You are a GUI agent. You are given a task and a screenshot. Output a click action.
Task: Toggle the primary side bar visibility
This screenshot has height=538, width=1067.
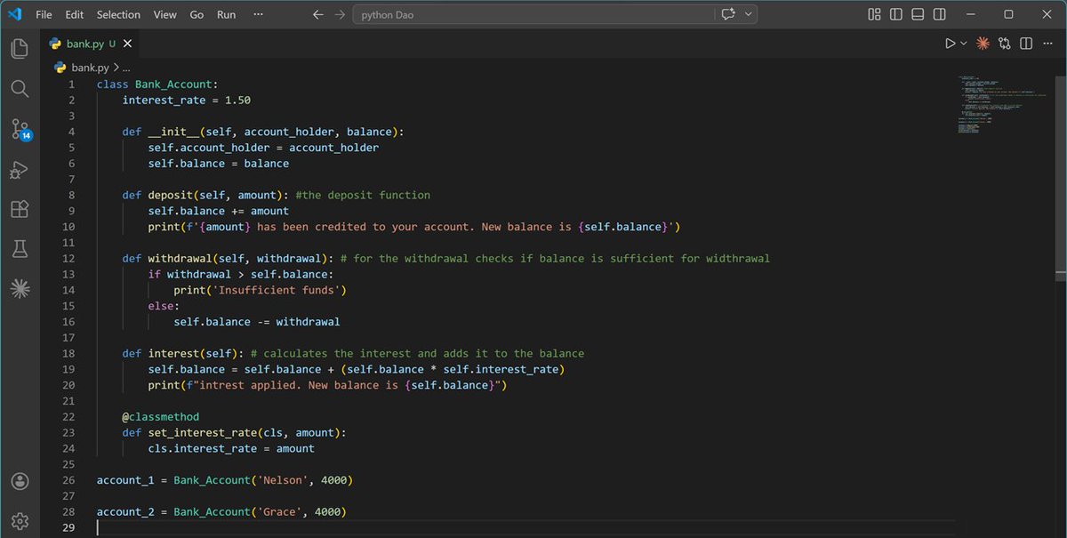(x=896, y=14)
